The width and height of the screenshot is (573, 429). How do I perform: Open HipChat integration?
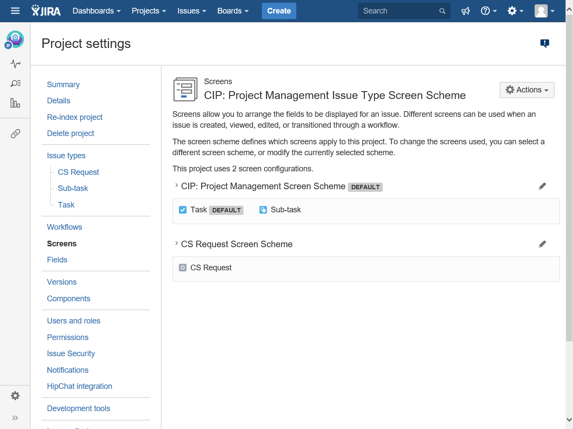79,386
